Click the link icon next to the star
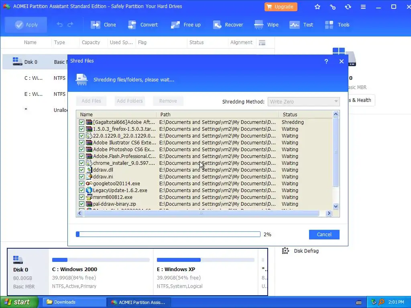411x308 pixels. tap(333, 7)
